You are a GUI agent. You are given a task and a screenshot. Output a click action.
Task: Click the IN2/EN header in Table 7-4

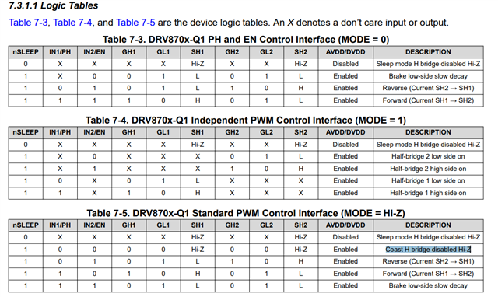point(94,132)
